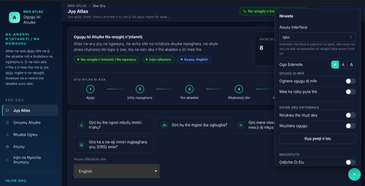Screen dimensions: 365x186
Task: Enable Ntụziaka ọgụgụ switch
Action: tap(351, 126)
